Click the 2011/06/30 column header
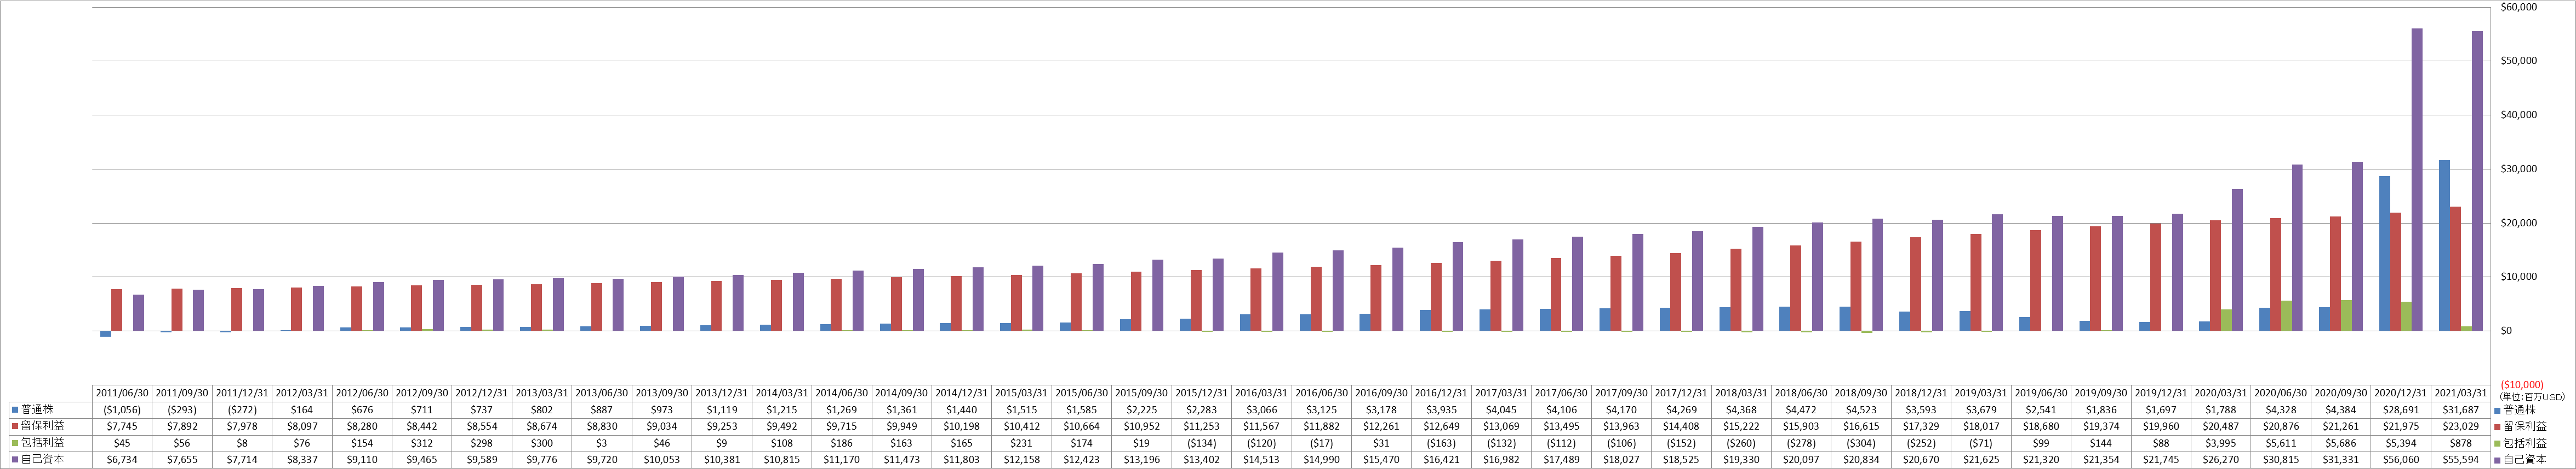 pyautogui.click(x=122, y=393)
